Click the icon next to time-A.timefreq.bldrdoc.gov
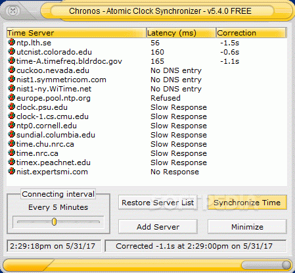 tap(11, 61)
